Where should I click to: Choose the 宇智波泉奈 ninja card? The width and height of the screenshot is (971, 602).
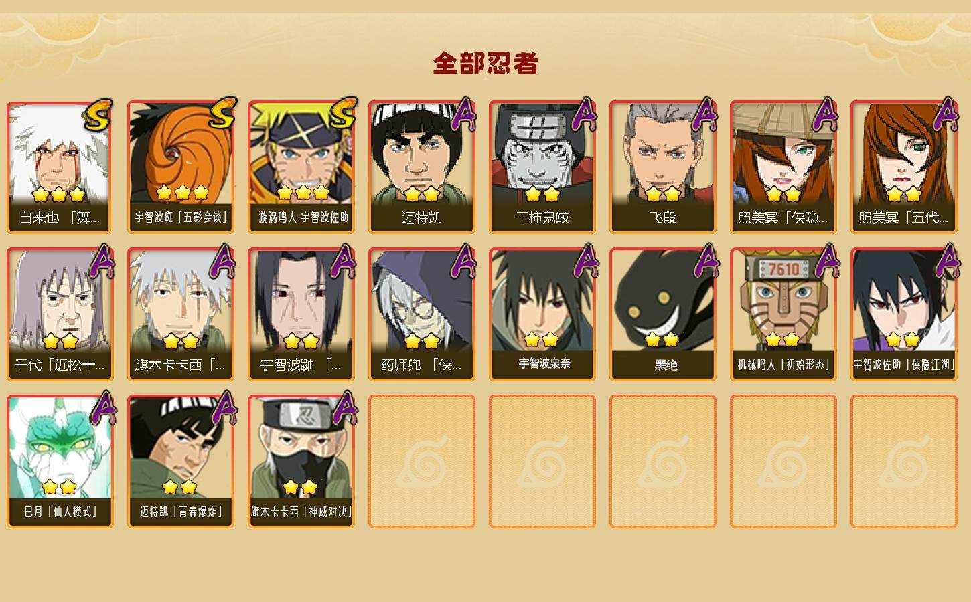(x=542, y=314)
